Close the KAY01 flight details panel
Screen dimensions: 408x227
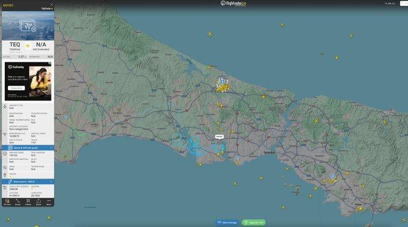(x=51, y=4)
